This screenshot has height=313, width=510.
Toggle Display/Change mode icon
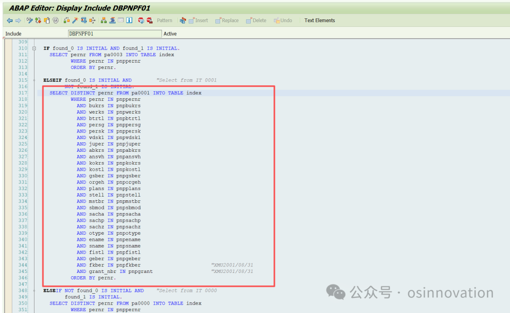[30, 20]
